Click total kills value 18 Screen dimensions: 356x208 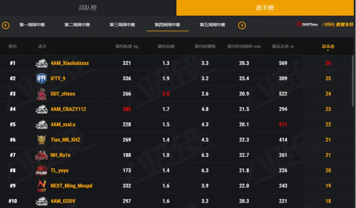click(328, 201)
